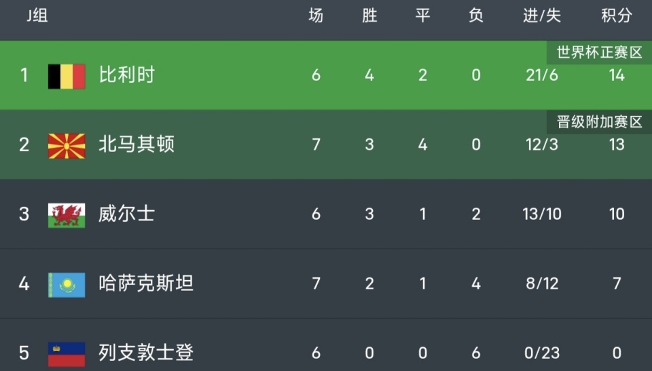Click the J组 group title

coord(37,16)
